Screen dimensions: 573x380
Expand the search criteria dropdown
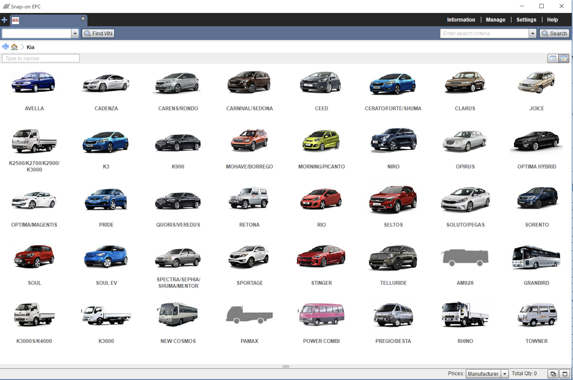pyautogui.click(x=532, y=33)
